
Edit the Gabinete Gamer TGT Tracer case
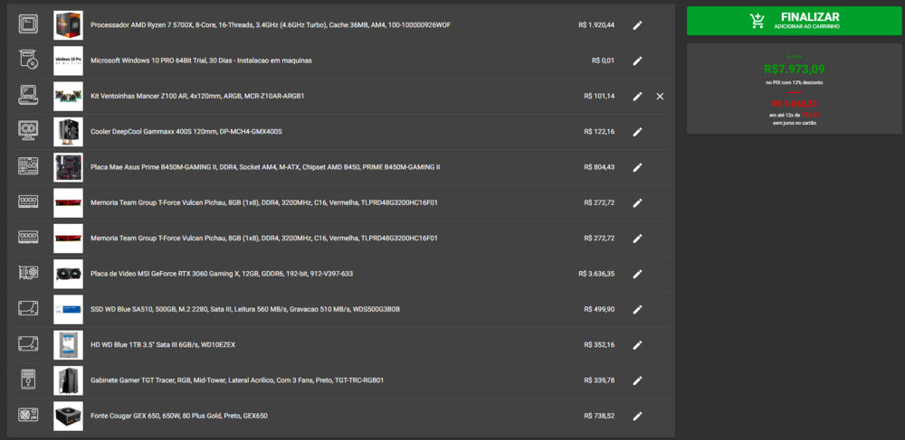(x=637, y=380)
